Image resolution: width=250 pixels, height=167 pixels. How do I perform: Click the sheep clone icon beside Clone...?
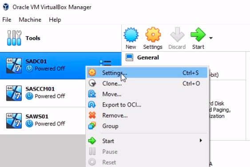(x=92, y=83)
